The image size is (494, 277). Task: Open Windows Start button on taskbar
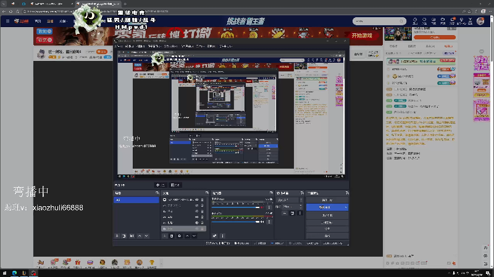(4, 273)
